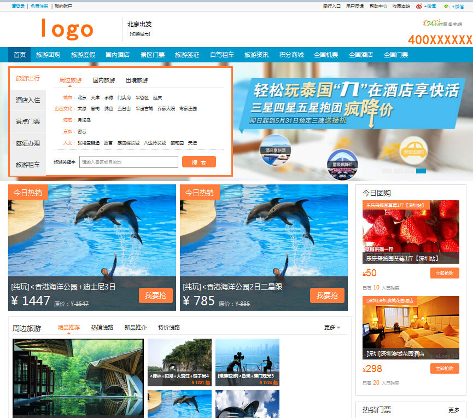
Task: Select 酒店入住 sidebar category
Action: click(x=27, y=100)
